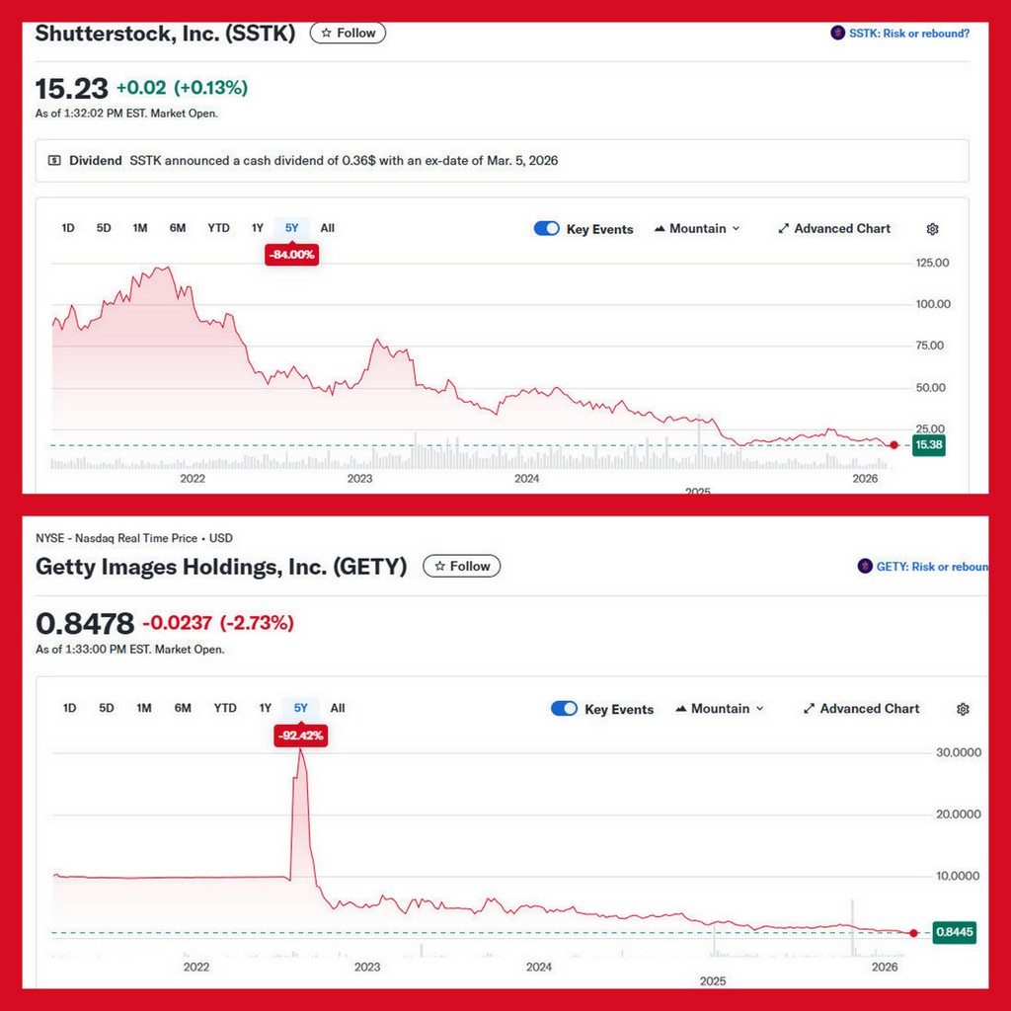Open the SSTK chart settings gear
The height and width of the screenshot is (1011, 1011).
pyautogui.click(x=932, y=229)
